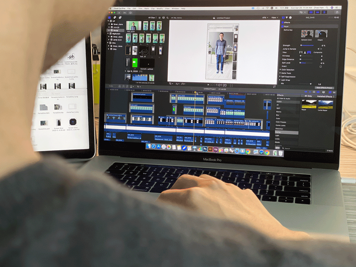Adjust the Strength slider

pos(307,46)
